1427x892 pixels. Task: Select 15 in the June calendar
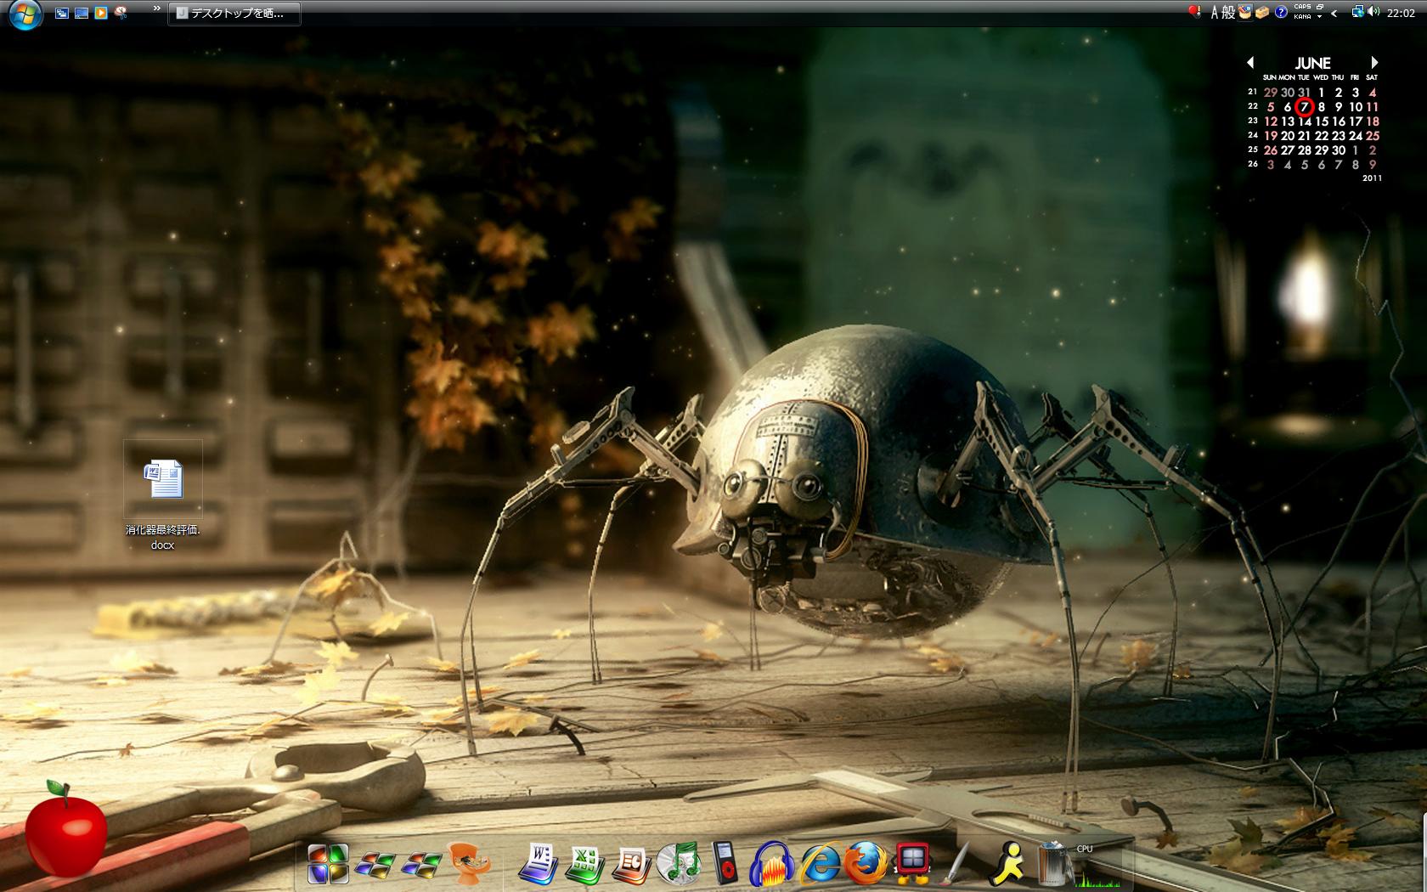tap(1322, 121)
